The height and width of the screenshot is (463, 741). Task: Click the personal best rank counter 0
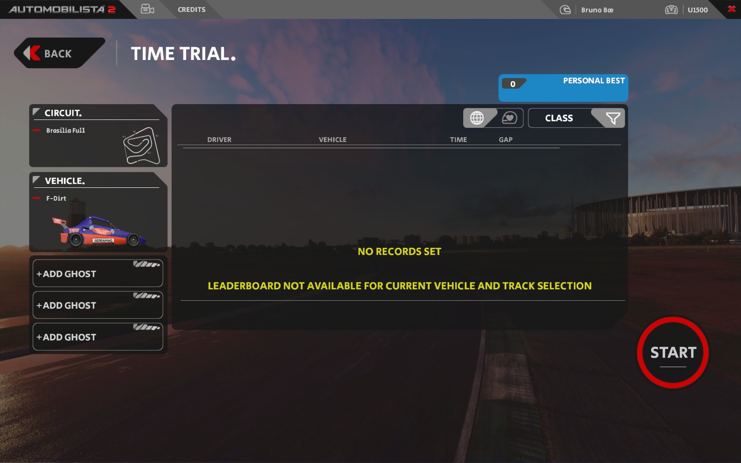click(513, 84)
